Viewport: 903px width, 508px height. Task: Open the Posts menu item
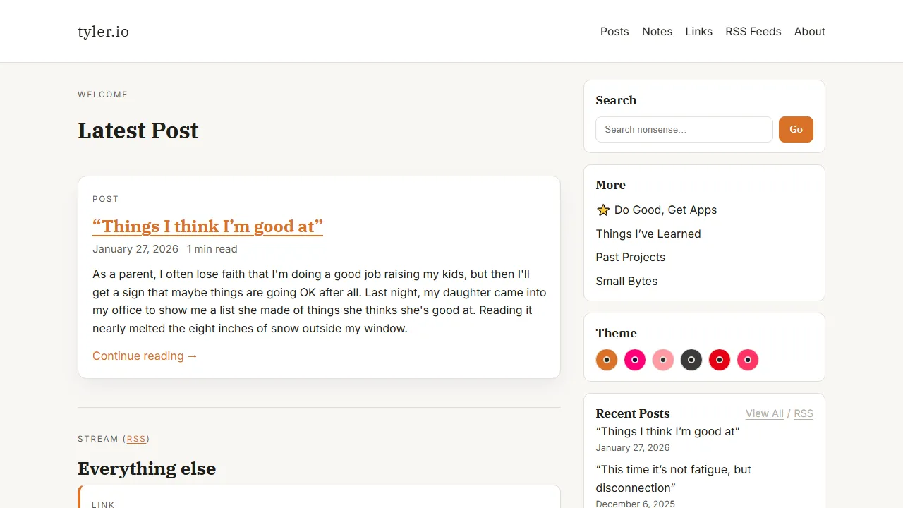(x=614, y=31)
